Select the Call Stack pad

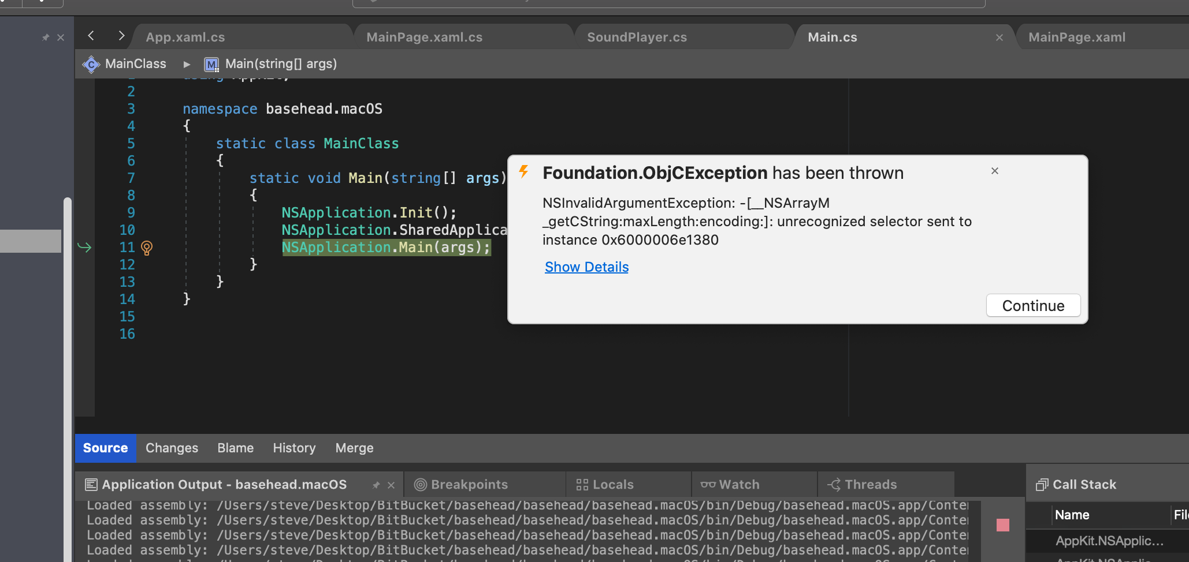point(1076,485)
